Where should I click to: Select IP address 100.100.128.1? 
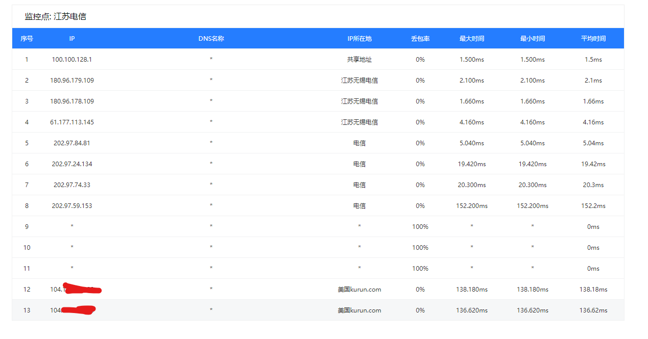[x=72, y=60]
